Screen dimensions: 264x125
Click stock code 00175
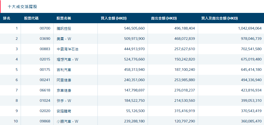(45, 70)
